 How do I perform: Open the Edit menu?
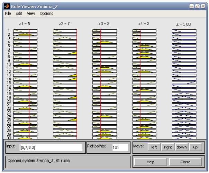coord(19,13)
